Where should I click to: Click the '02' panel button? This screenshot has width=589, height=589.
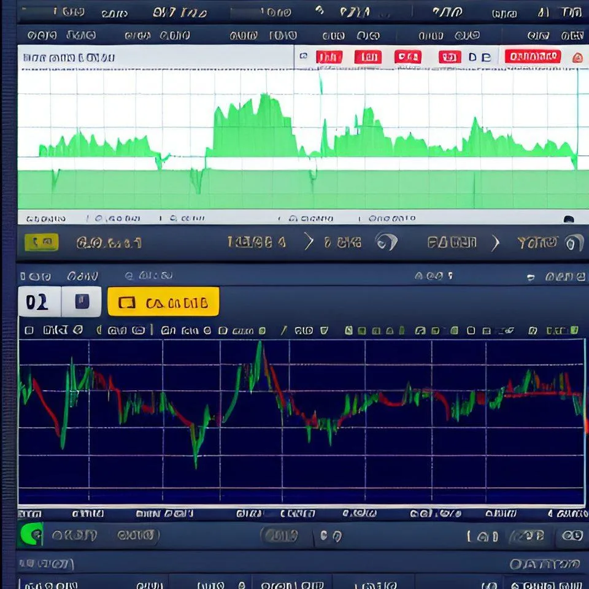pos(39,302)
